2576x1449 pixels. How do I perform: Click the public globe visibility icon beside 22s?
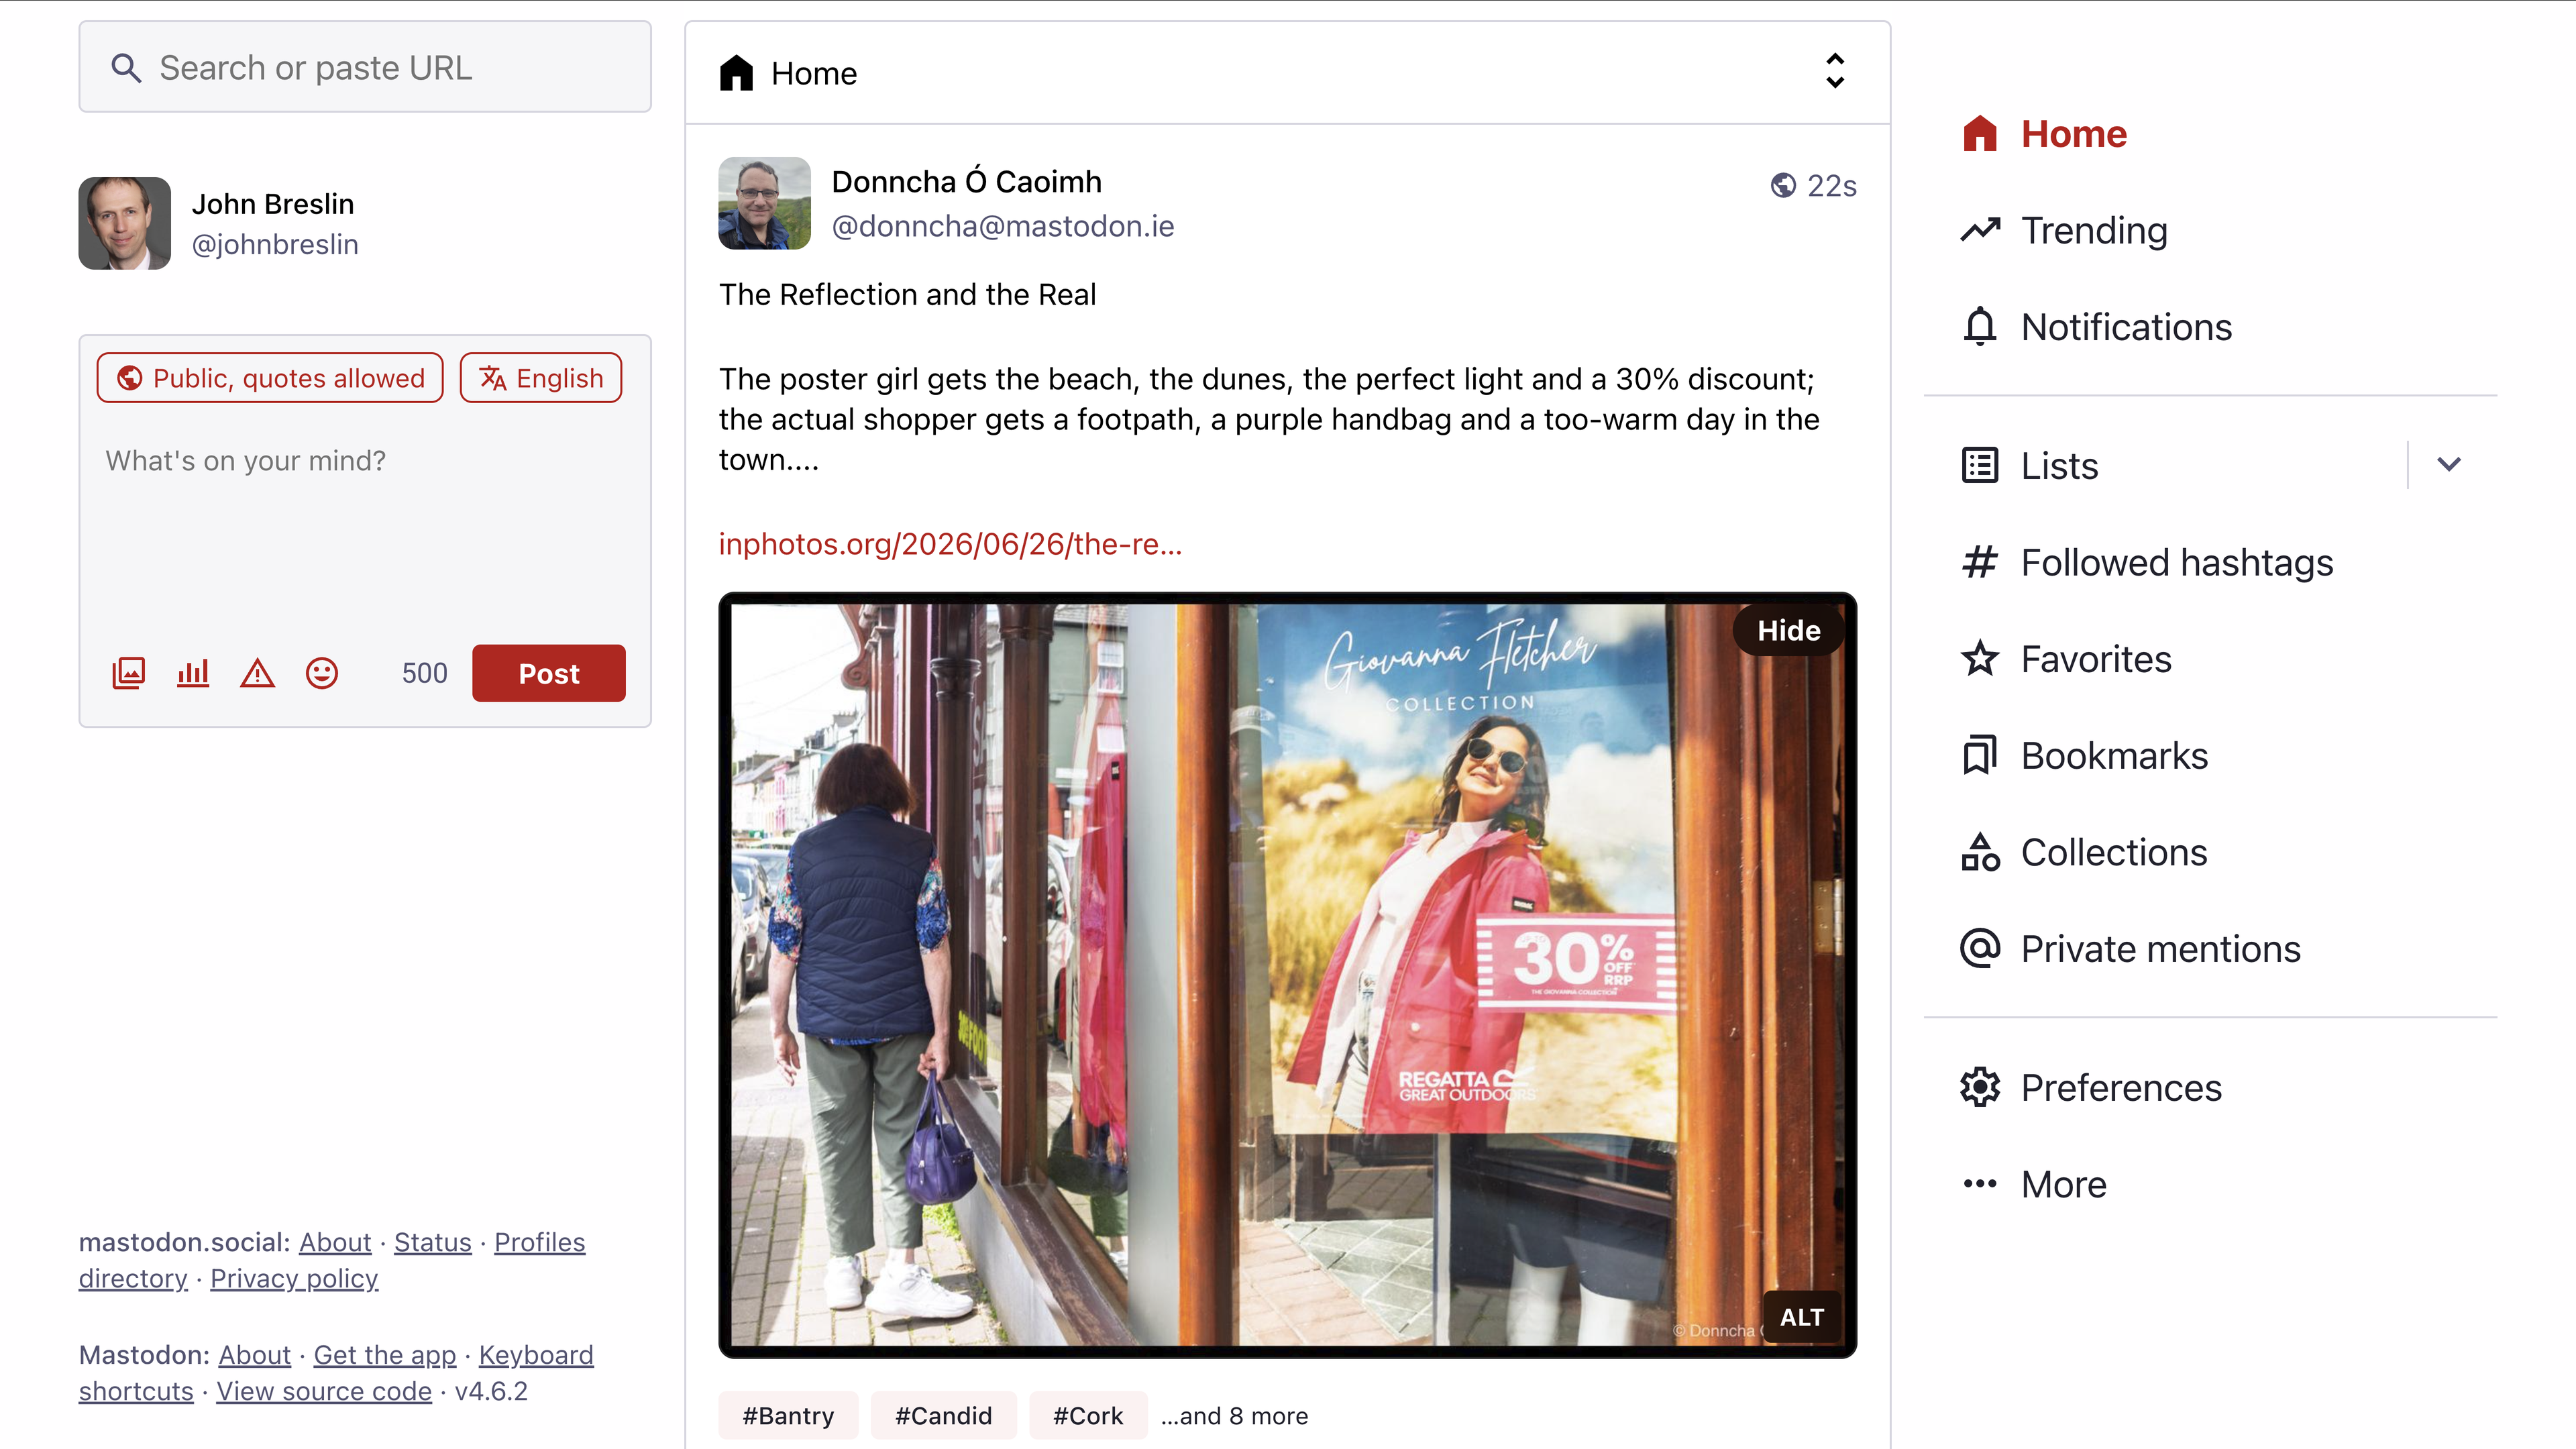[x=1783, y=186]
